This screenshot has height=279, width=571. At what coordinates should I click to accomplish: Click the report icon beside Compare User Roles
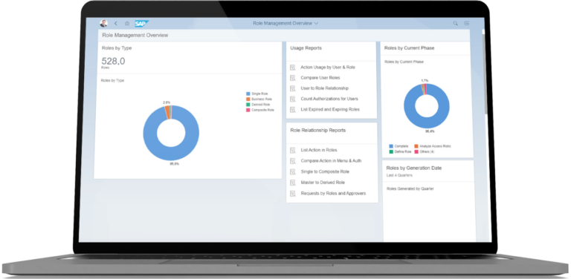tap(292, 78)
